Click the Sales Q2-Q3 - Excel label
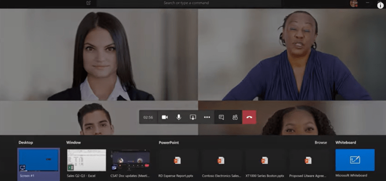Image resolution: width=386 pixels, height=181 pixels. click(x=81, y=175)
